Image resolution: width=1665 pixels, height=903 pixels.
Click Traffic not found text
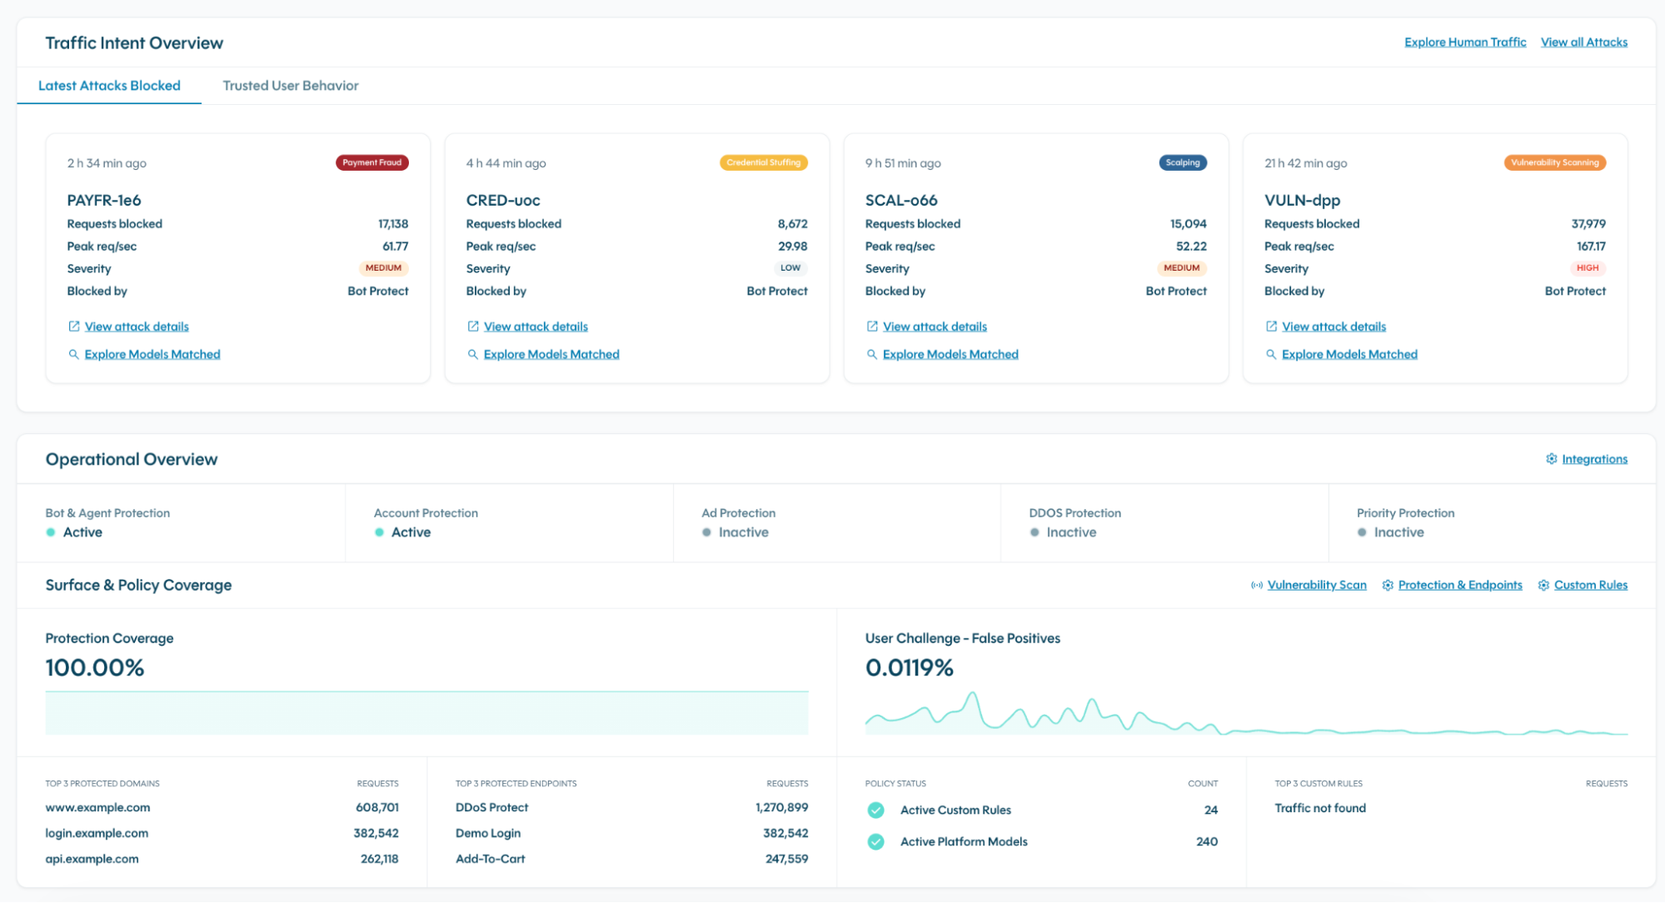pos(1320,809)
